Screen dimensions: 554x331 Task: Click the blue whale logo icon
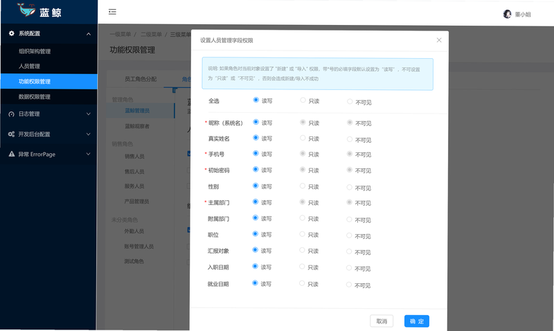point(26,10)
